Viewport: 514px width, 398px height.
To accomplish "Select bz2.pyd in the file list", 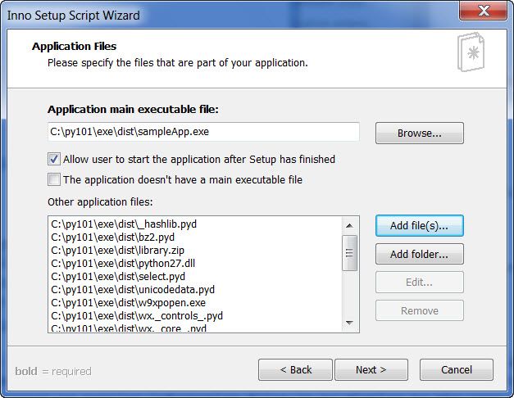I will coord(102,237).
